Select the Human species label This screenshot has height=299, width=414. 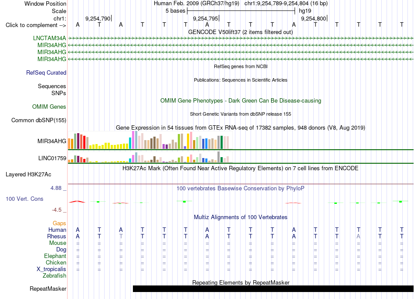[57, 230]
